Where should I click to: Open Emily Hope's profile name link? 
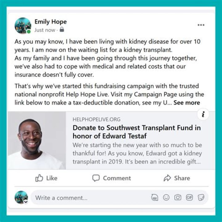click(50, 22)
